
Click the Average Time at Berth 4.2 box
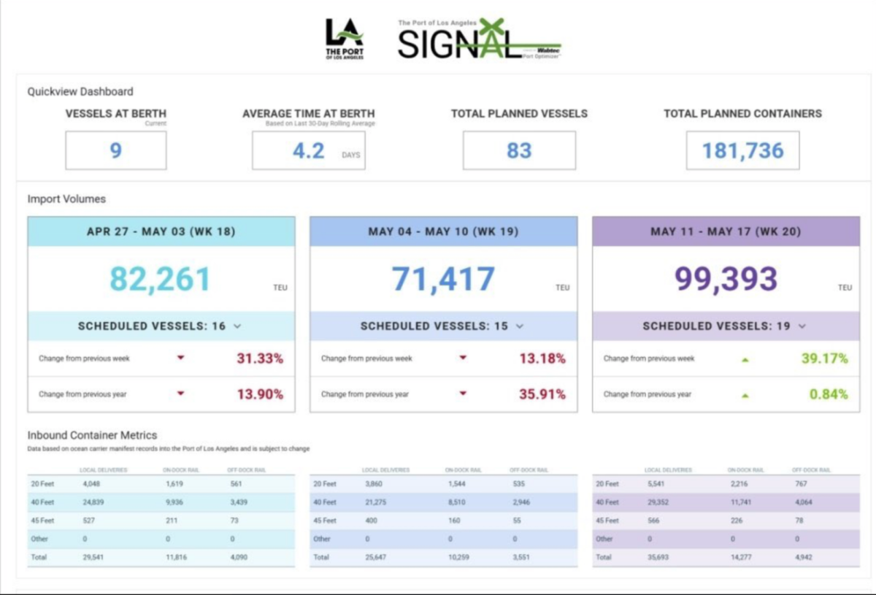[x=309, y=150]
